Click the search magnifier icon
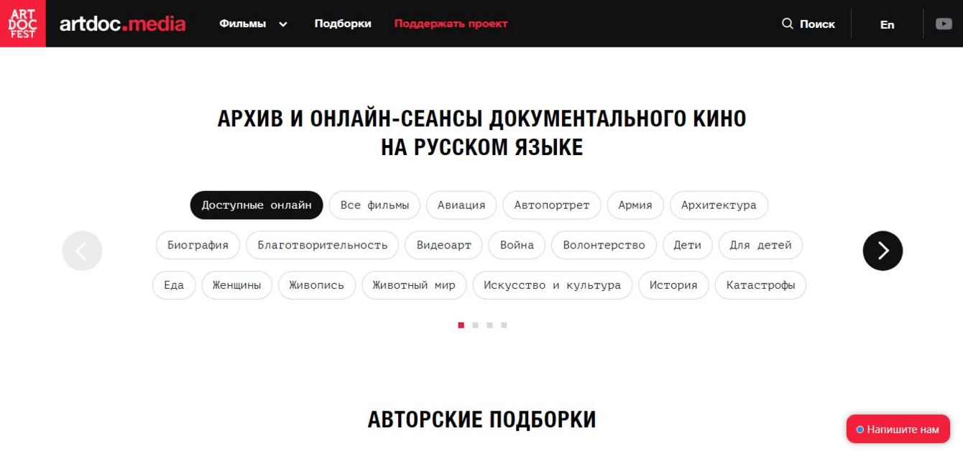The image size is (963, 456). coord(788,24)
